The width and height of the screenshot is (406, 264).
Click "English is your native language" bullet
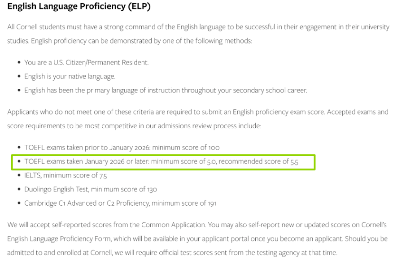tap(70, 77)
